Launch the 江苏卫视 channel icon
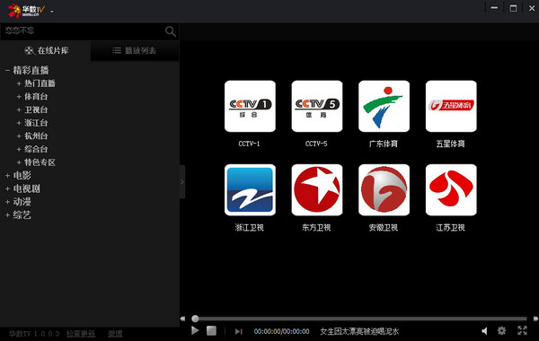The width and height of the screenshot is (539, 341). click(x=451, y=190)
